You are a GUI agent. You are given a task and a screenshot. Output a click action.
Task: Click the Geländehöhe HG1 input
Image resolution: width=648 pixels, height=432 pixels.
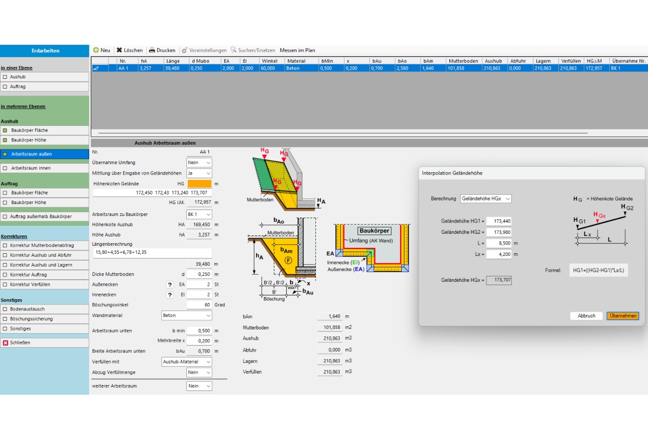[x=499, y=221]
